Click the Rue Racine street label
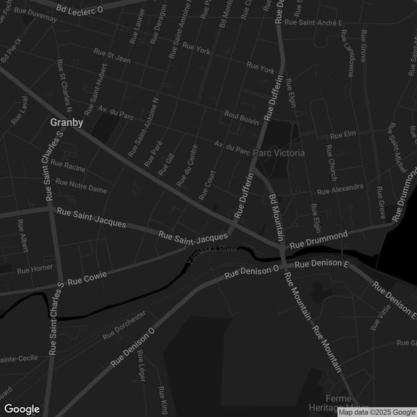The width and height of the screenshot is (417, 417). tap(68, 167)
